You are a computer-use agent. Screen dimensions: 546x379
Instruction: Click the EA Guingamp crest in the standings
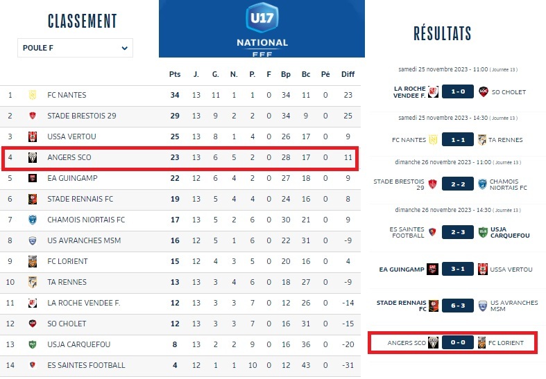(32, 178)
